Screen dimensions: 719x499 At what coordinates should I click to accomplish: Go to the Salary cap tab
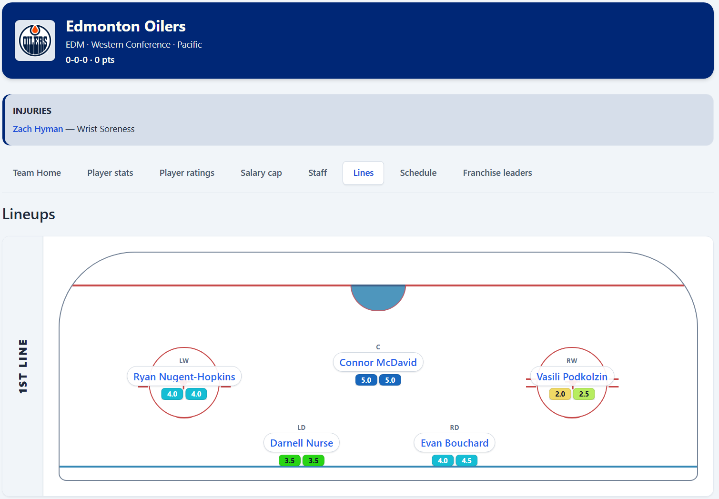[x=261, y=173]
